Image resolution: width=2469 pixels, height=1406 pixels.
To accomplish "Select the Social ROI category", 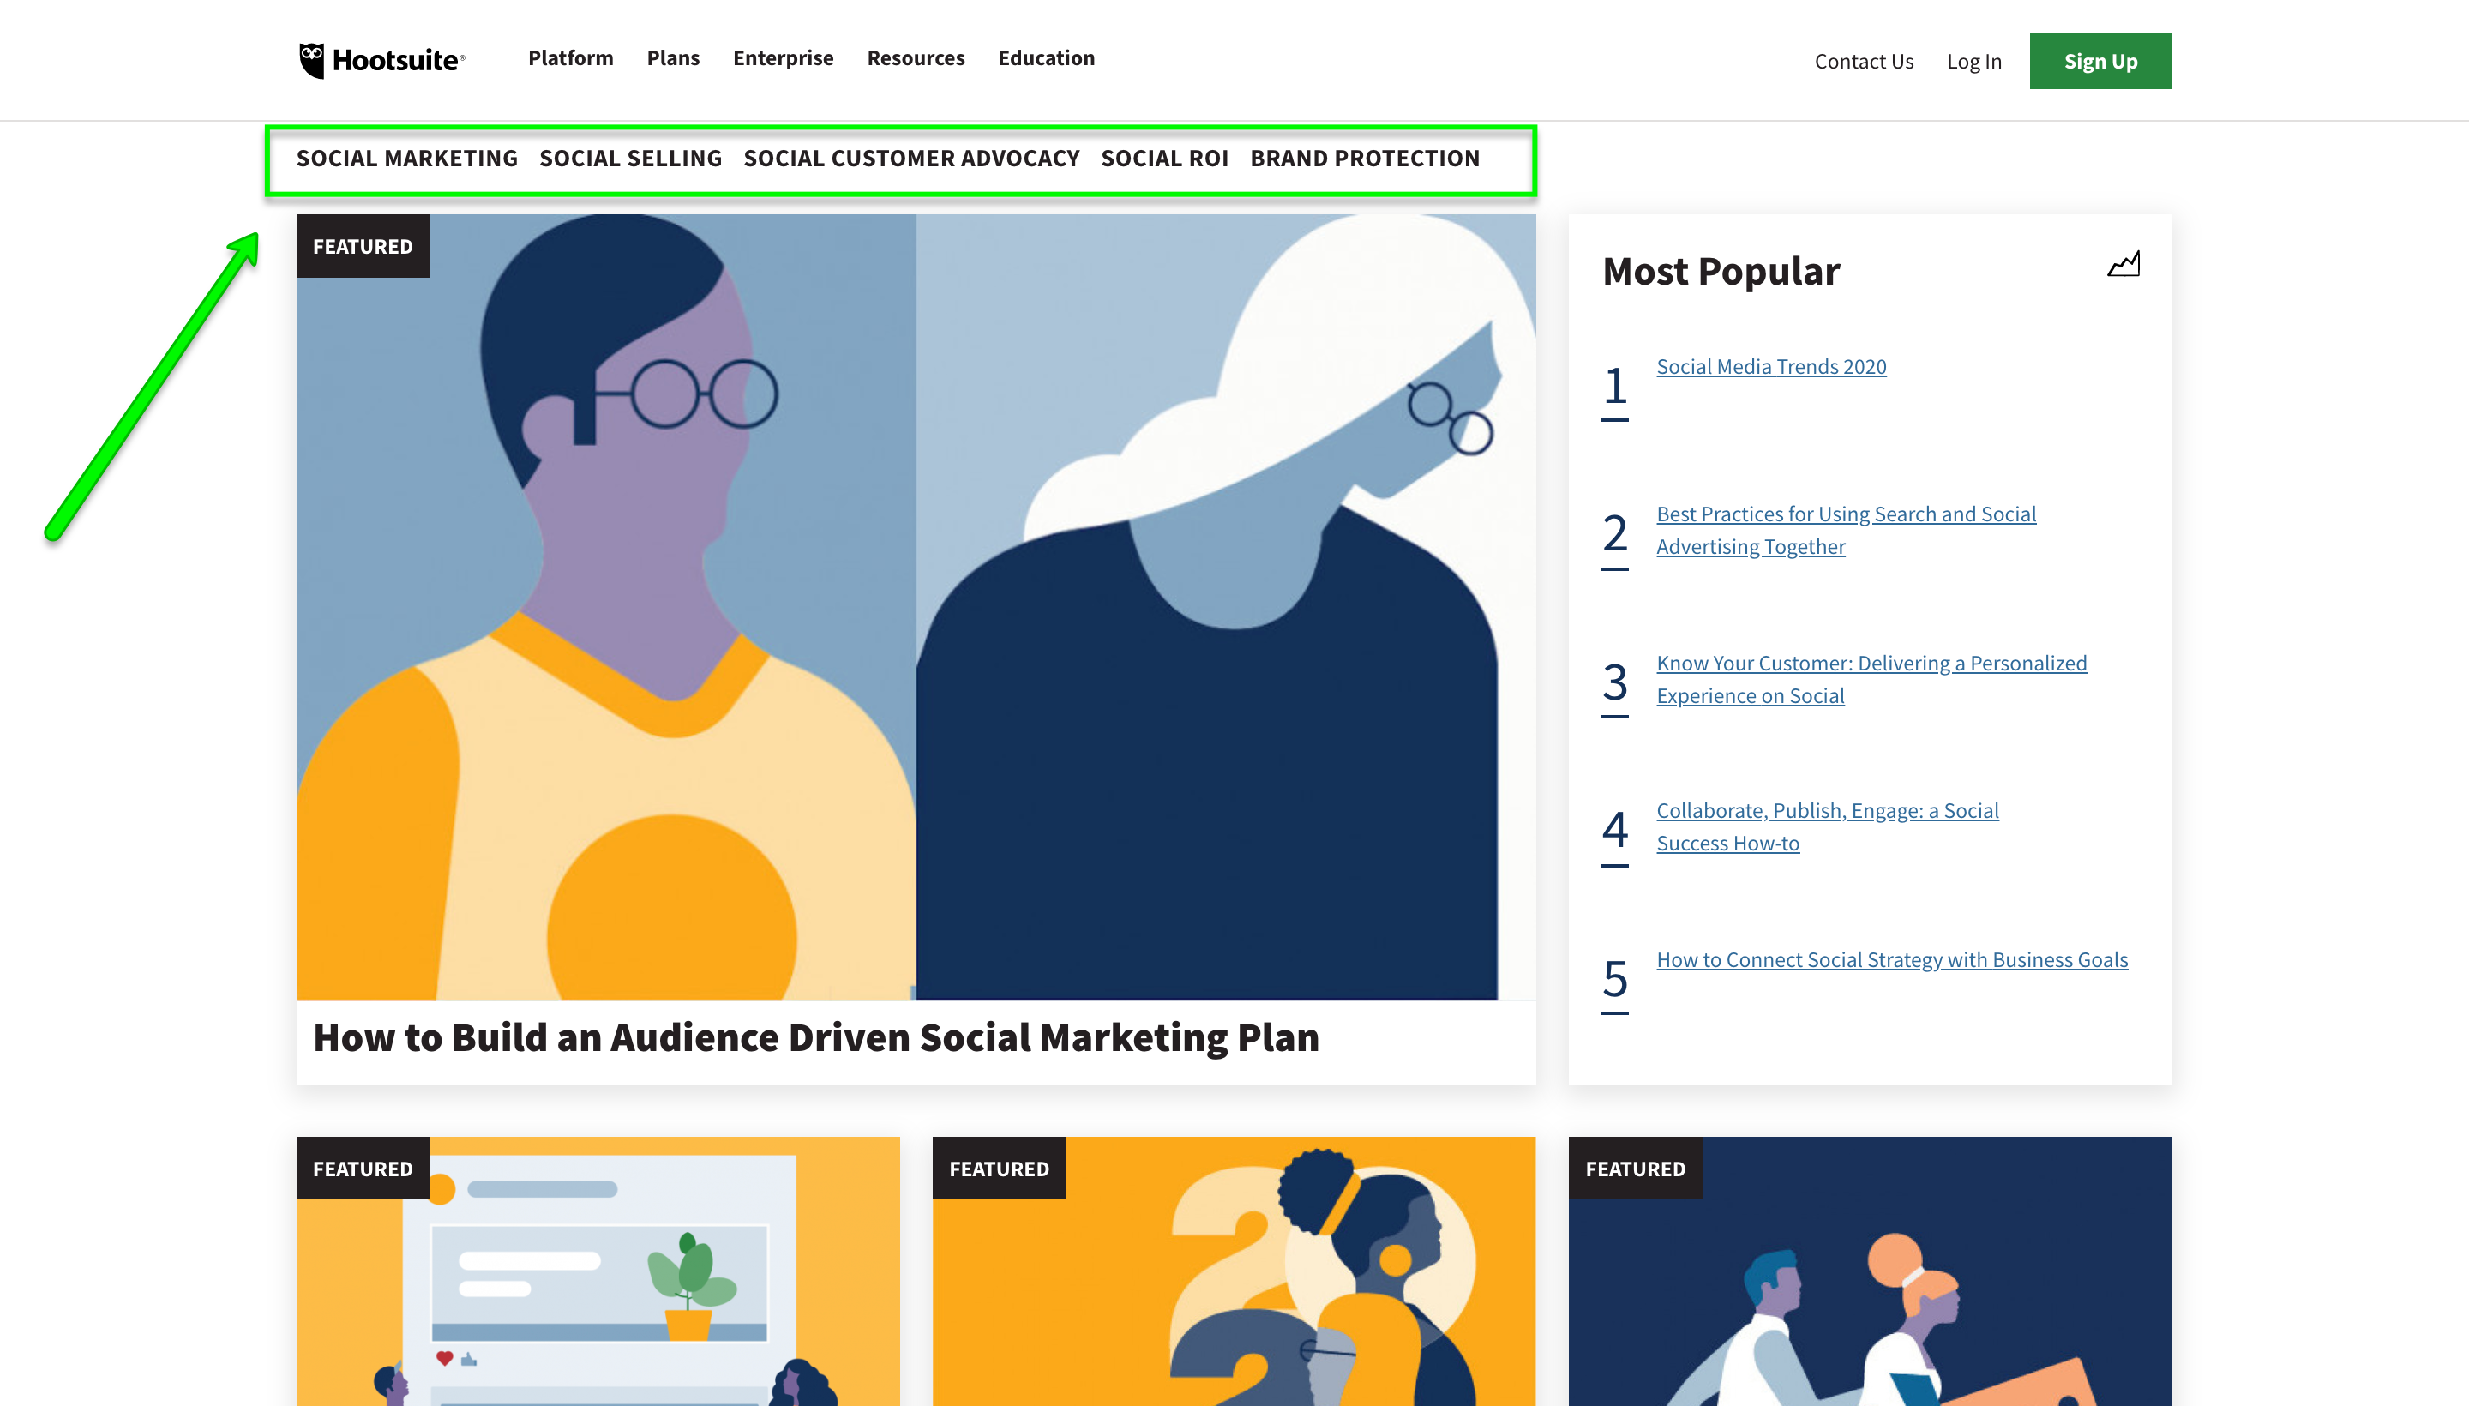I will coord(1164,159).
